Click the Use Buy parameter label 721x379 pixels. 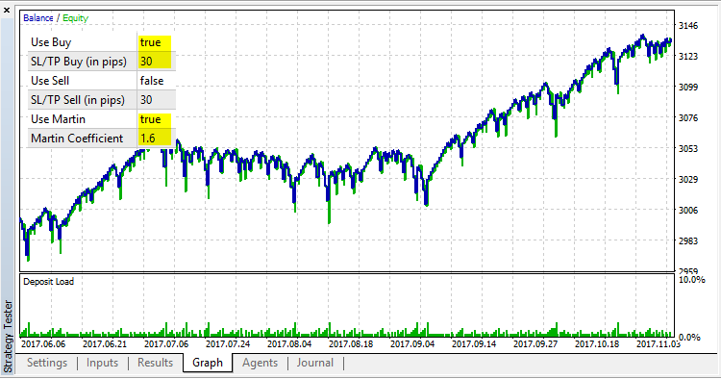coord(51,42)
